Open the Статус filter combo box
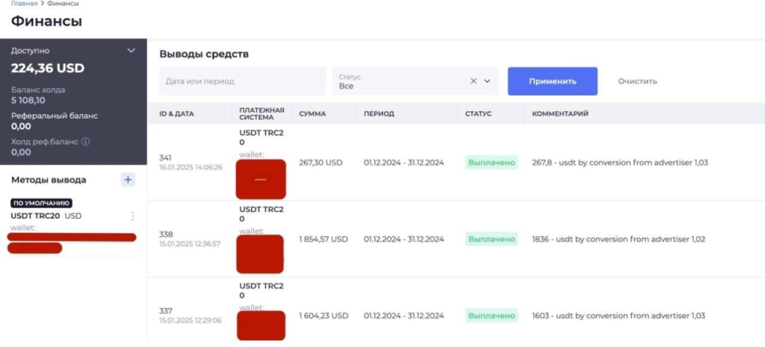The height and width of the screenshot is (347, 765). [x=403, y=81]
